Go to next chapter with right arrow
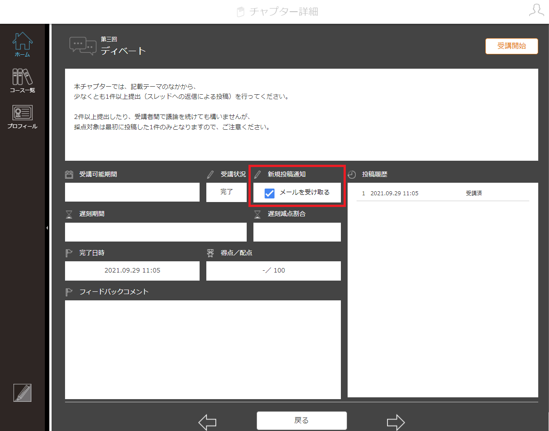 click(x=396, y=422)
